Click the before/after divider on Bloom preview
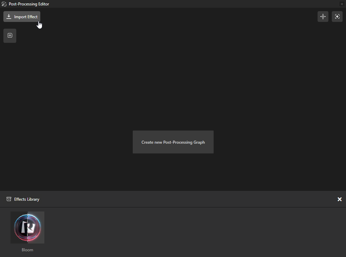This screenshot has height=257, width=346. (x=27, y=227)
